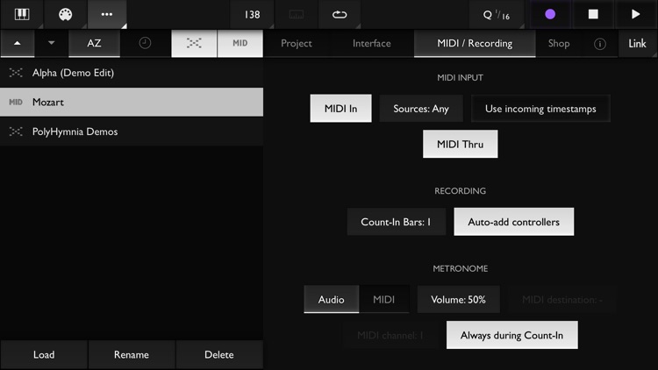Start recording with purple record button

click(x=550, y=14)
